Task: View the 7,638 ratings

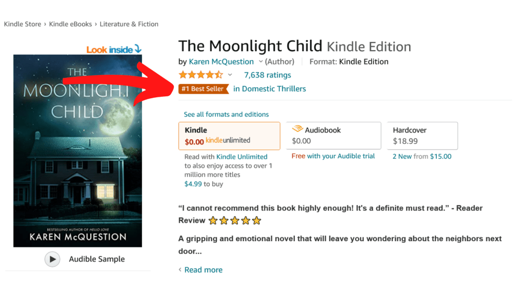Action: click(268, 75)
